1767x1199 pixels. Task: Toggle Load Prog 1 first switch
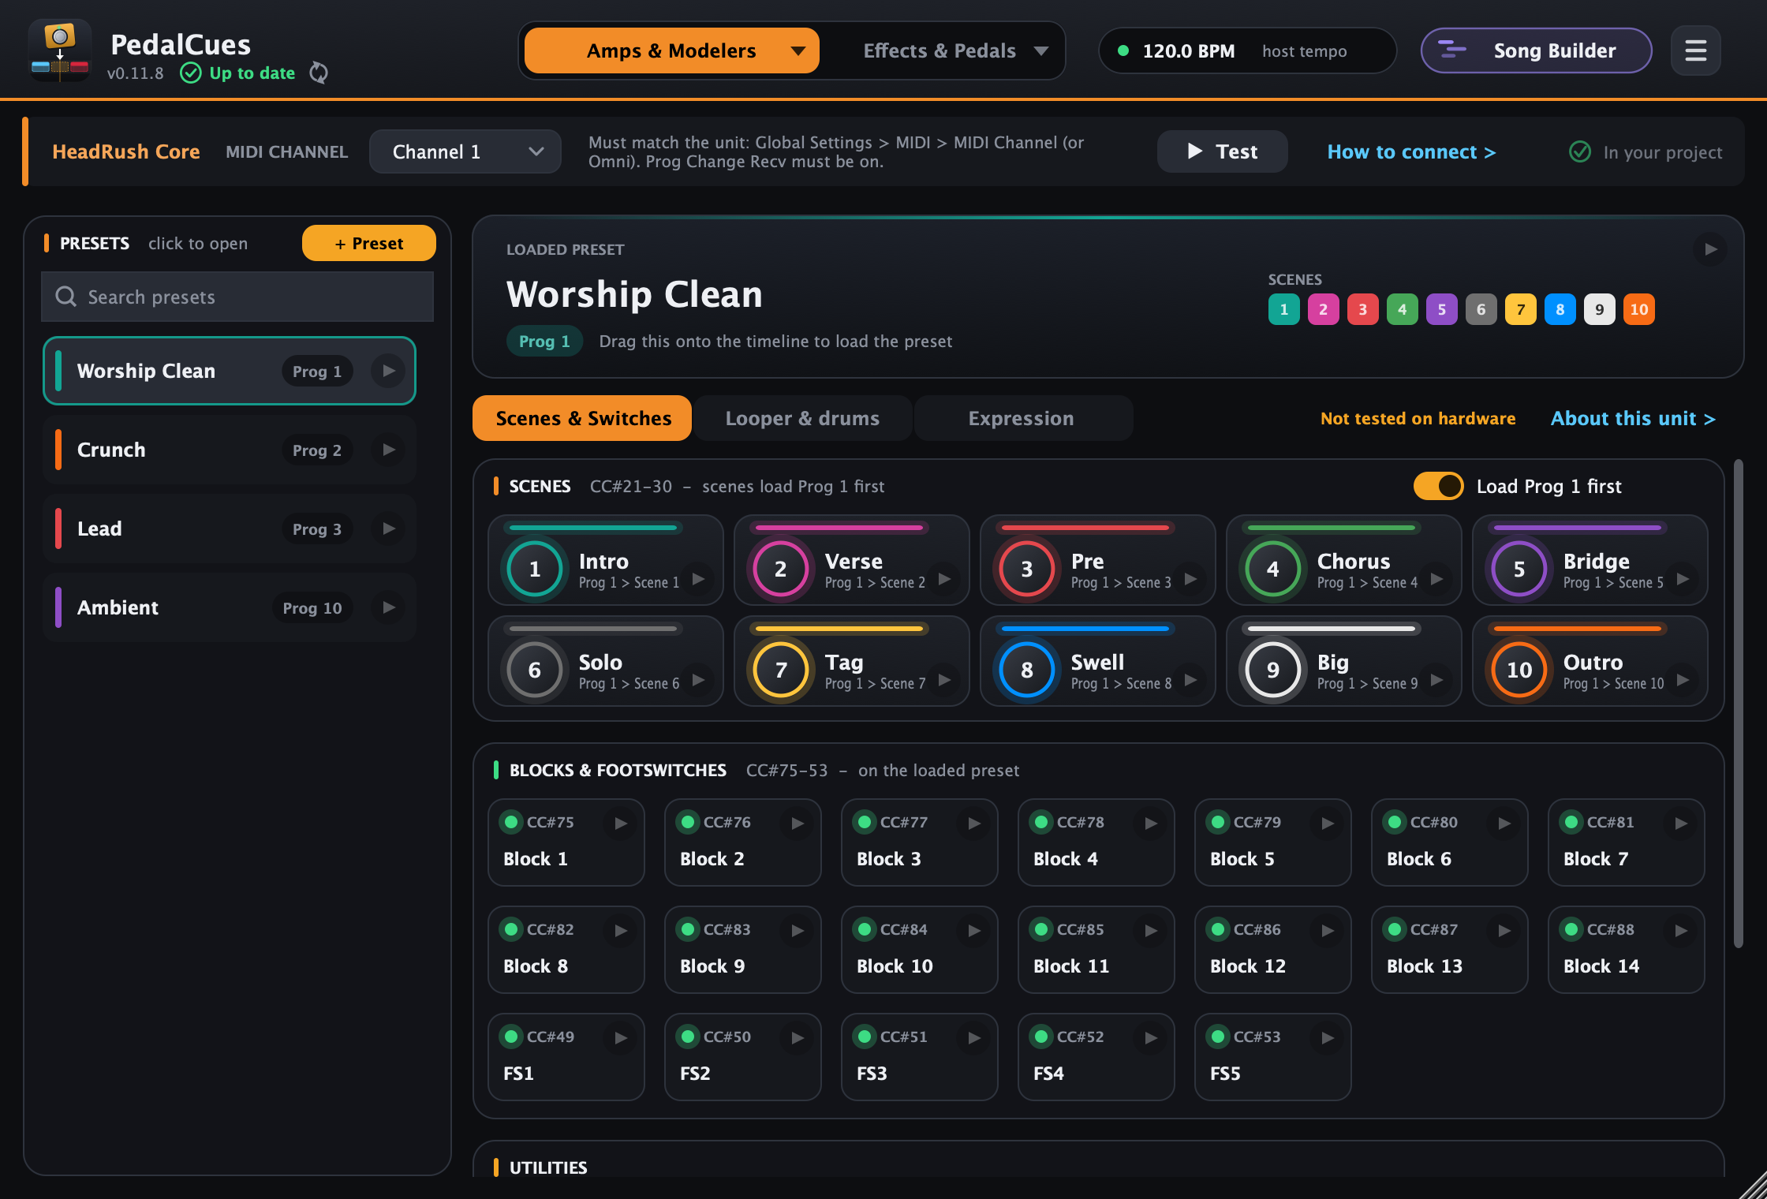click(x=1437, y=486)
